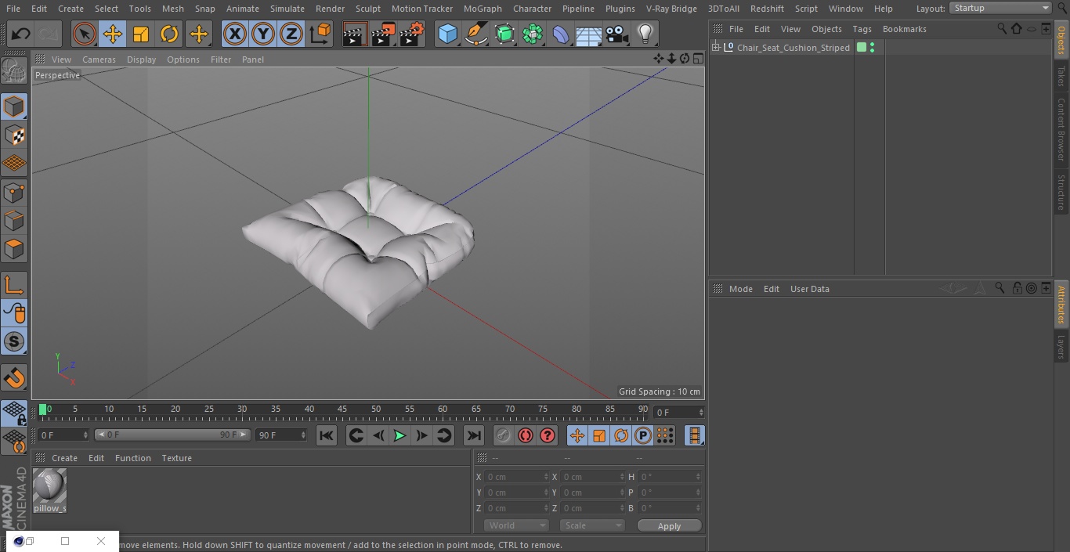
Task: Toggle viewport layout maximize icon
Action: pyautogui.click(x=697, y=59)
